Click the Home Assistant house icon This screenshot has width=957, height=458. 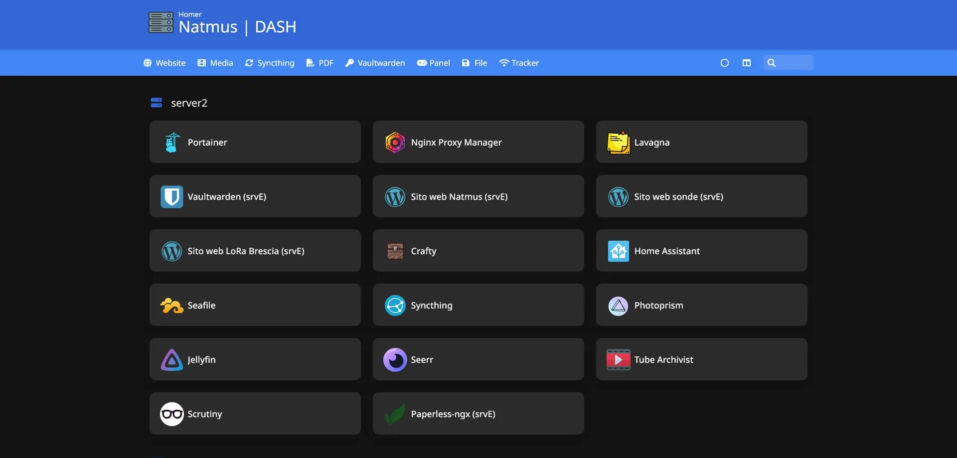pos(618,251)
